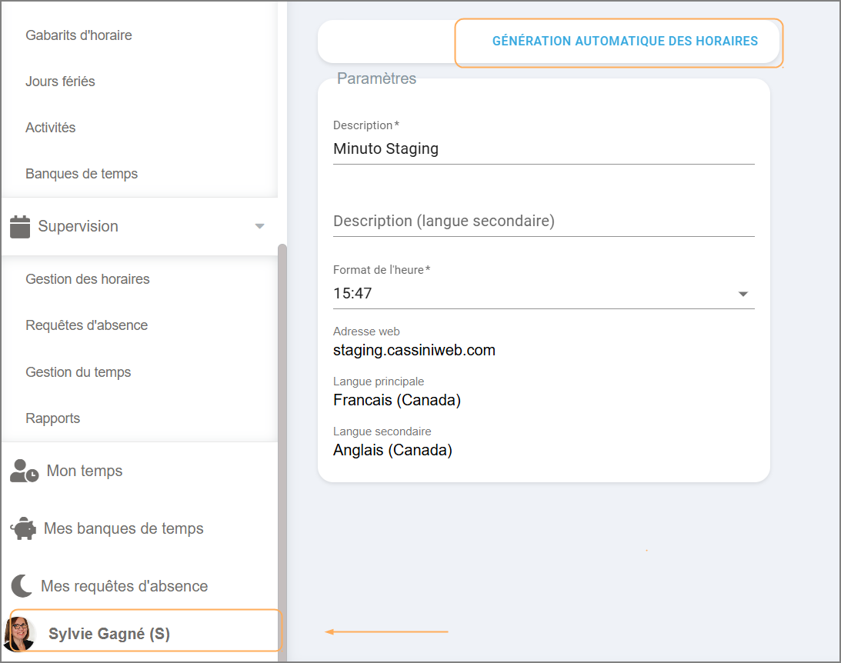Viewport: 841px width, 663px height.
Task: Click Description (langue secondaire) field
Action: tap(543, 222)
